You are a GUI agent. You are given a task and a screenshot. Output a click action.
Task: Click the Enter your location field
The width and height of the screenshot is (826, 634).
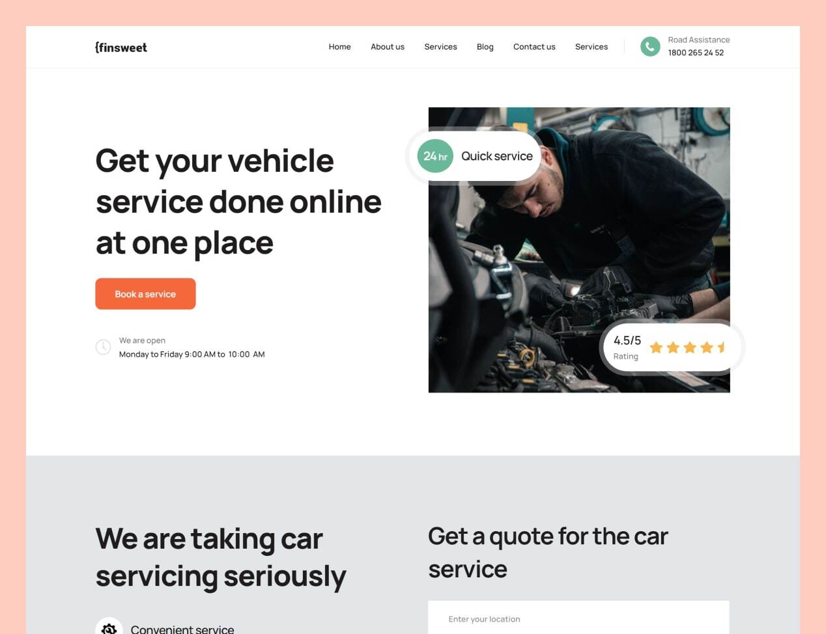click(578, 618)
